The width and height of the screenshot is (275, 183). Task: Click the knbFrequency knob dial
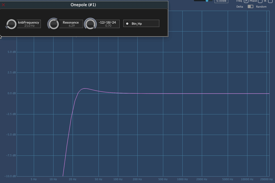[x=12, y=24]
